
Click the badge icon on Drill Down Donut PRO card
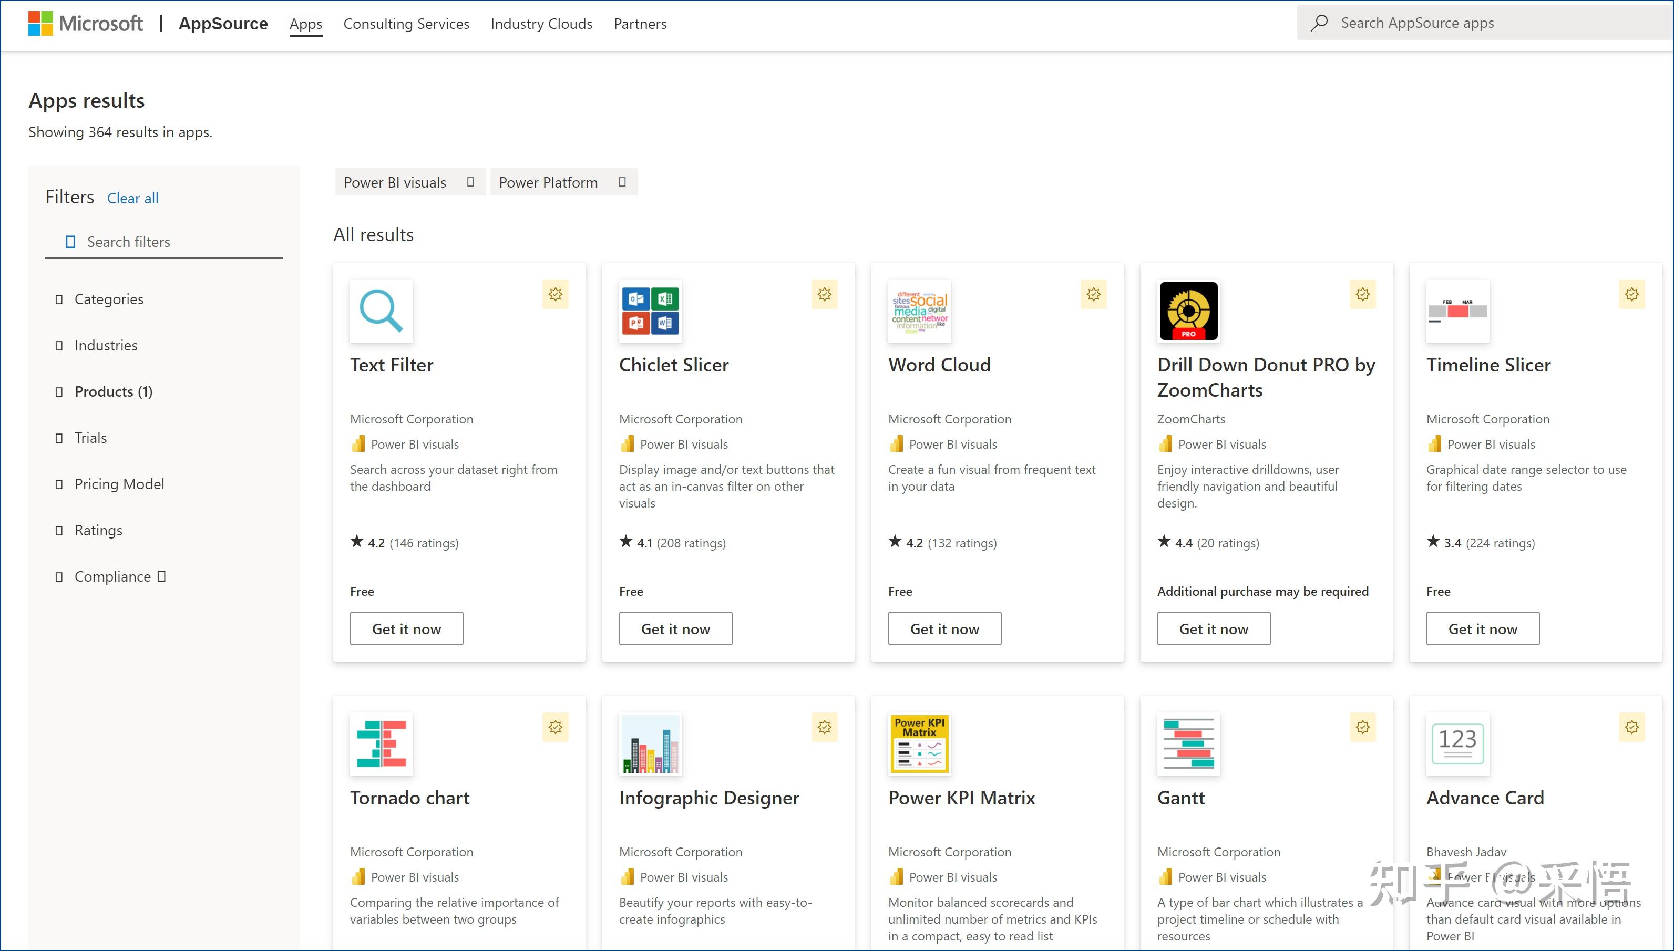[1363, 295]
